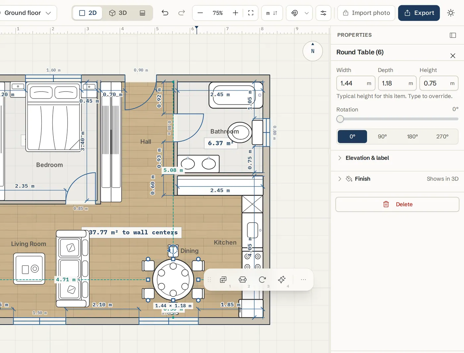Open the 75% zoom level menu
Screen dimensions: 464x353
click(218, 13)
